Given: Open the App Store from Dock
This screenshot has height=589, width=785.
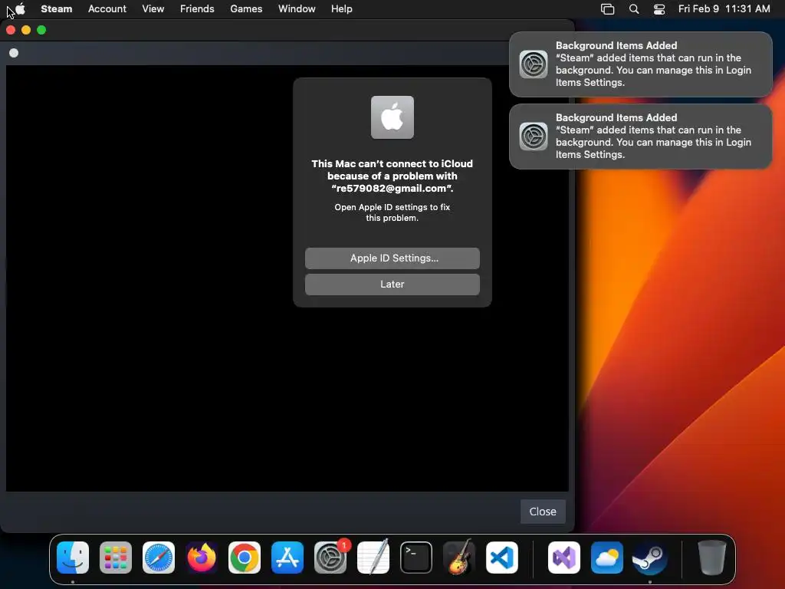Looking at the screenshot, I should (x=287, y=558).
